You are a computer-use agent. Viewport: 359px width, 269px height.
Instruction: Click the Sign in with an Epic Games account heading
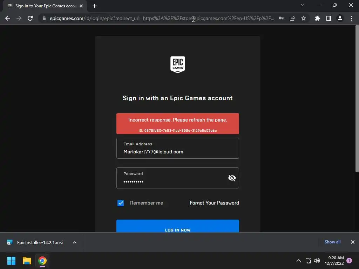(178, 98)
